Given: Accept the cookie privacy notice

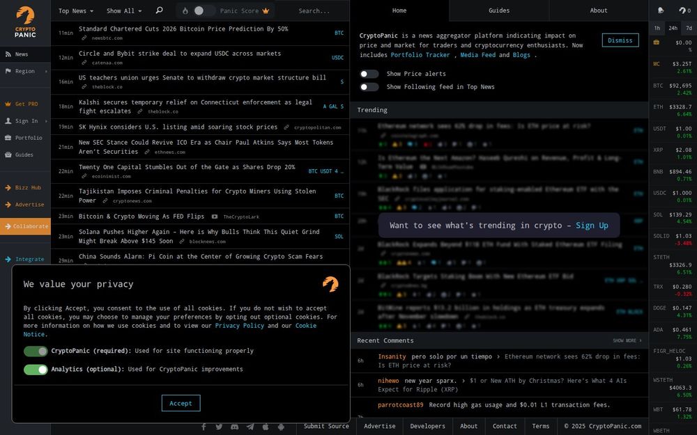Looking at the screenshot, I should 181,403.
